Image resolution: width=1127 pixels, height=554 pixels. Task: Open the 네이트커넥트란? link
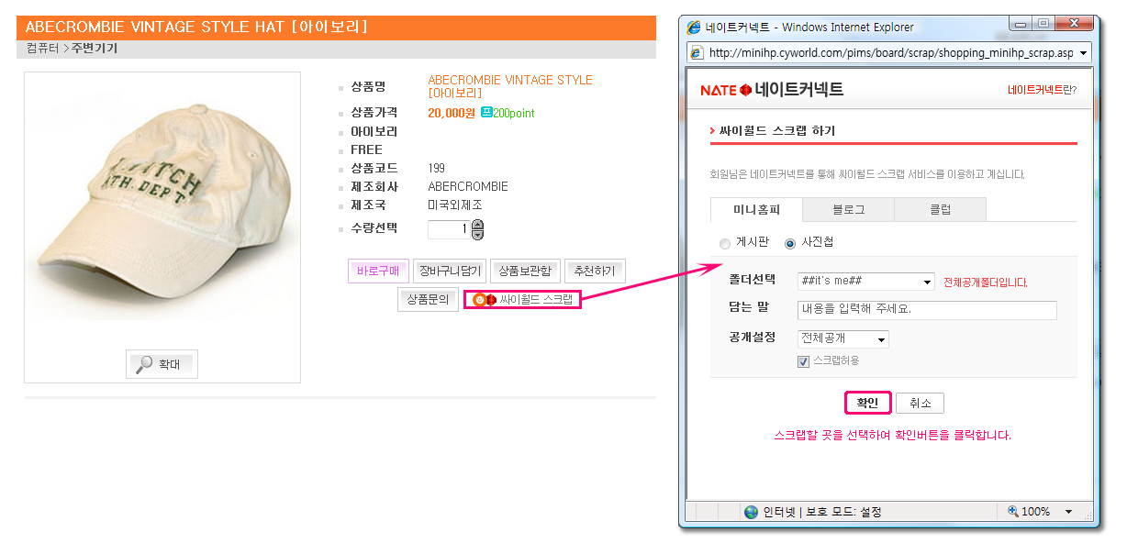[1042, 90]
